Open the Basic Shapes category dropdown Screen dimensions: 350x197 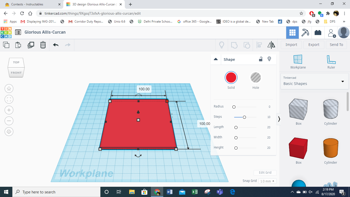point(314,81)
